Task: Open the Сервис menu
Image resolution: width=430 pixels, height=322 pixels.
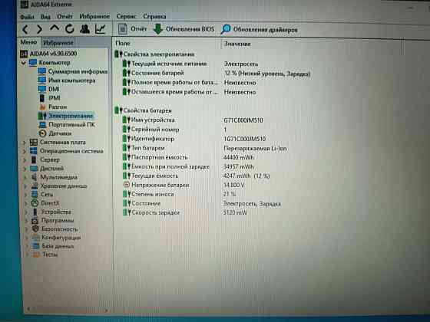Action: [126, 16]
